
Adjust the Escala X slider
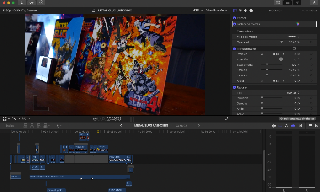tap(272, 70)
